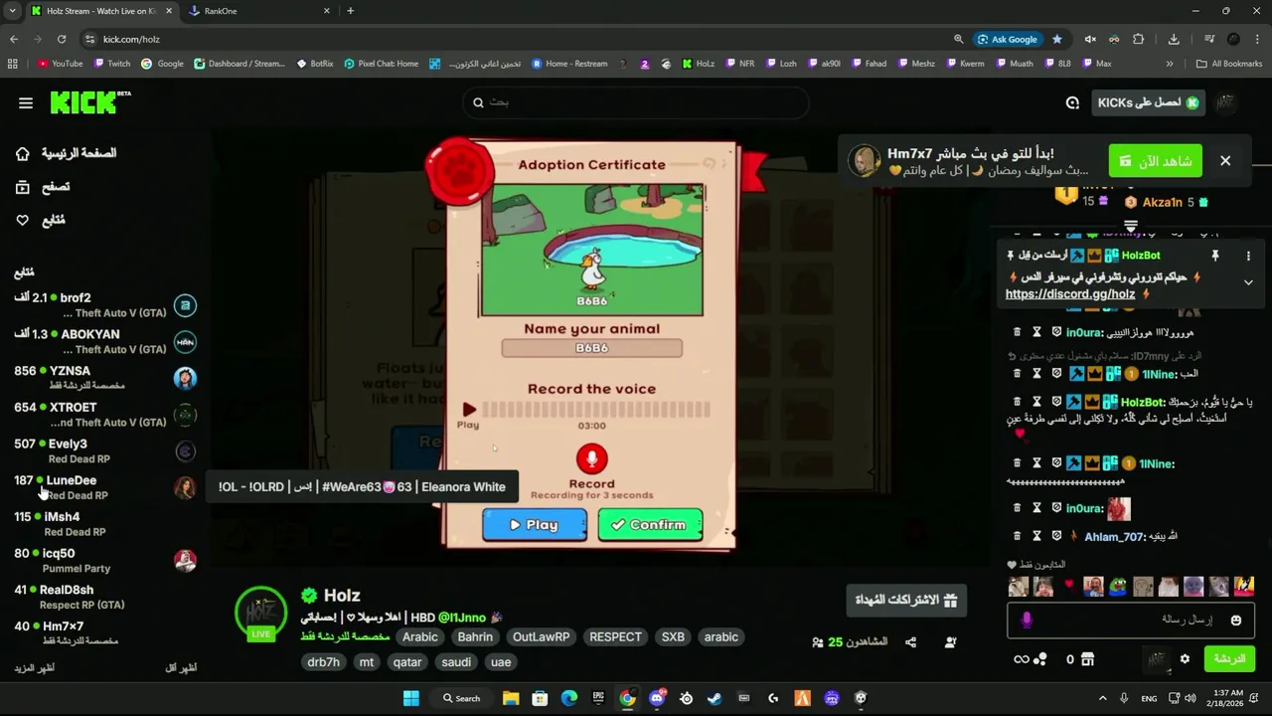1272x716 pixels.
Task: Delete in0ura's top chat message
Action: (1017, 333)
